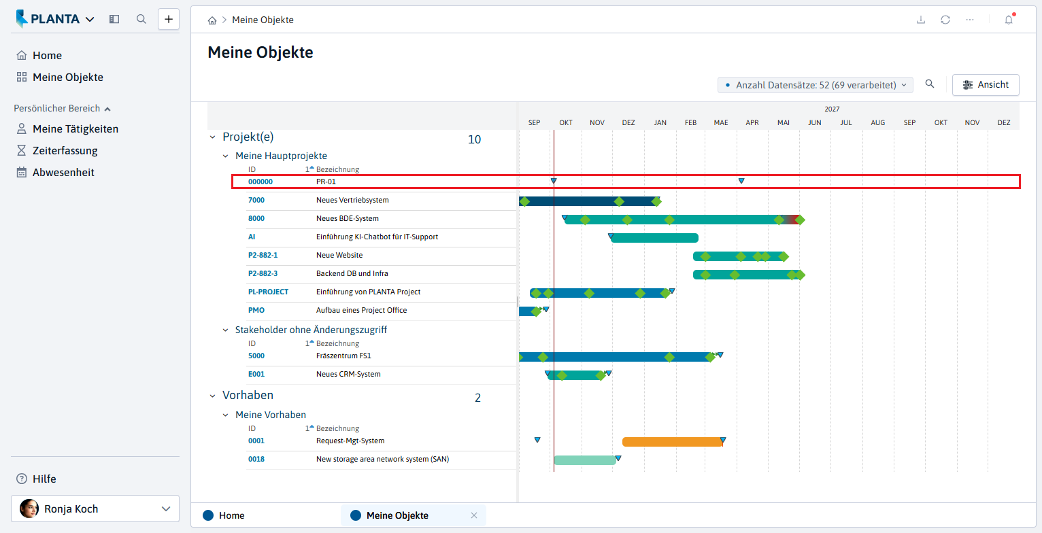Click KI-Chatbot teal Gantt bar
The height and width of the screenshot is (533, 1042).
[x=654, y=238]
